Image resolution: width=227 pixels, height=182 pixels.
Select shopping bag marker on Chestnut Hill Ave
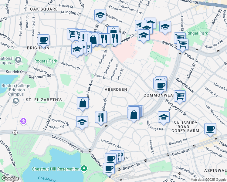pyautogui.click(x=83, y=103)
